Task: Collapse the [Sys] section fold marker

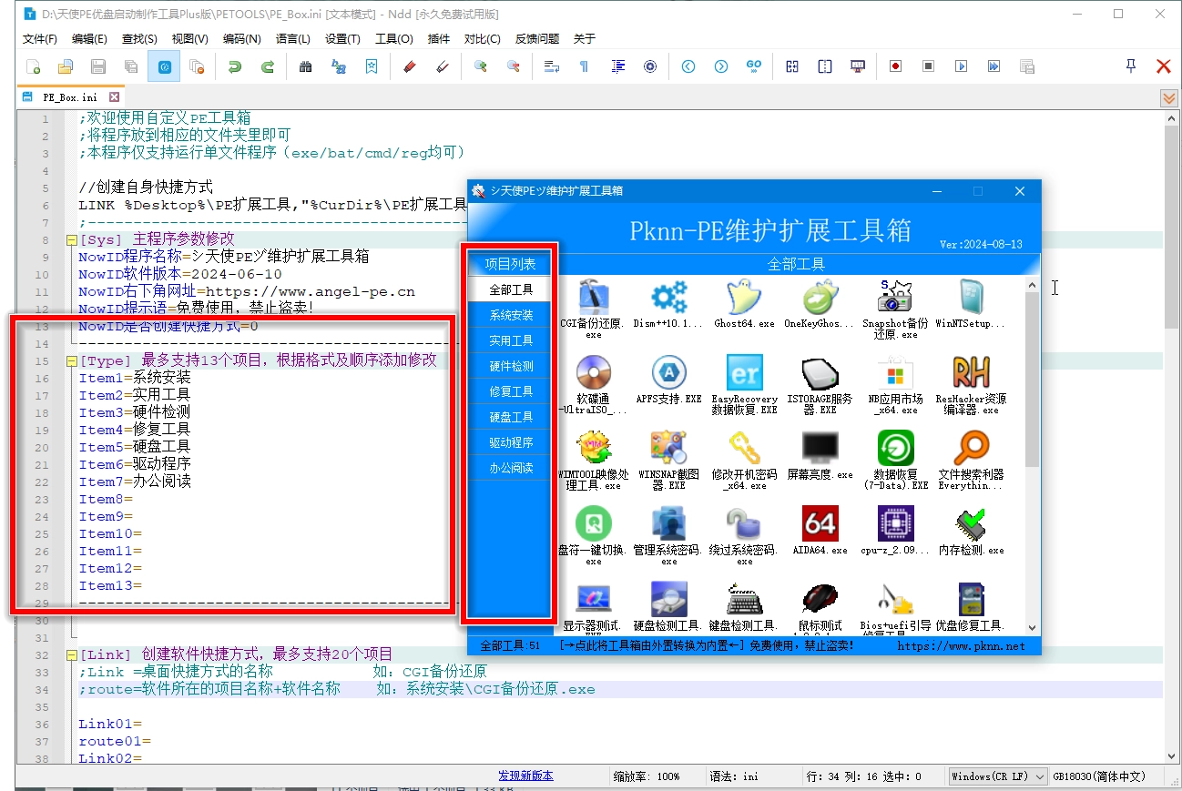Action: tap(71, 240)
